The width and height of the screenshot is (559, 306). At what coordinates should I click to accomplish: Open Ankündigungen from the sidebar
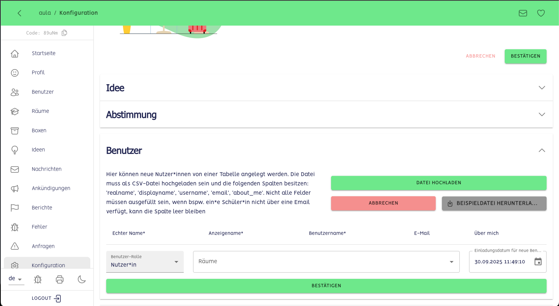tap(51, 188)
